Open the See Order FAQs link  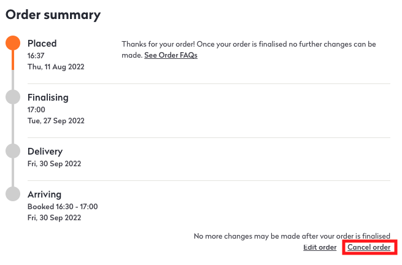pyautogui.click(x=171, y=55)
